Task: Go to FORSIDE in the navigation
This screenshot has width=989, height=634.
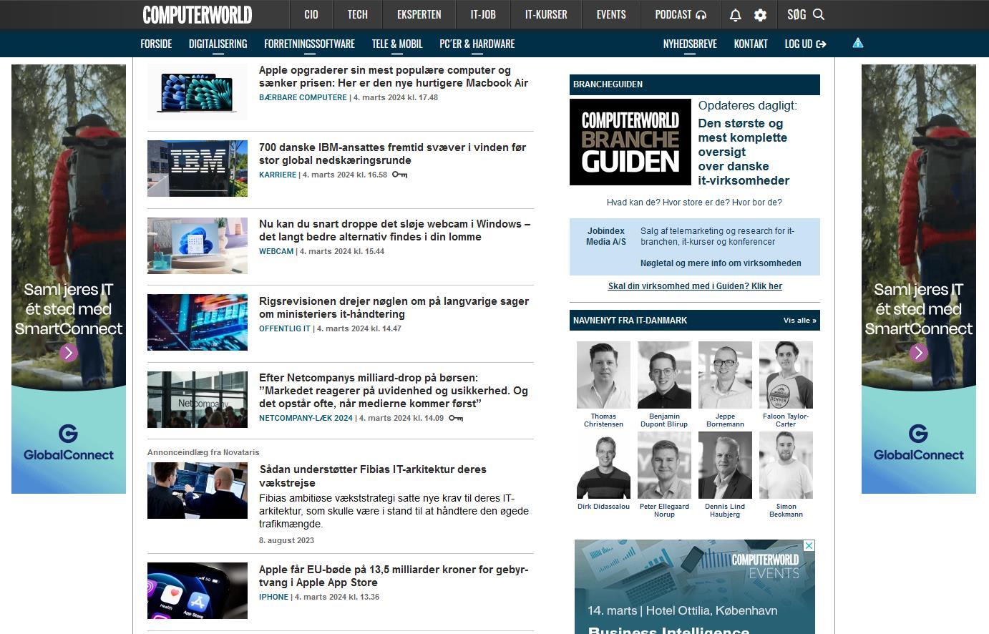Action: [x=156, y=44]
